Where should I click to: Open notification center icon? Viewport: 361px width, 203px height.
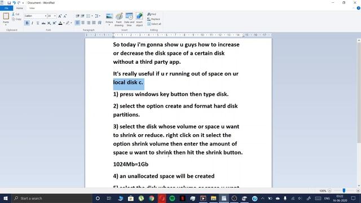(x=354, y=198)
